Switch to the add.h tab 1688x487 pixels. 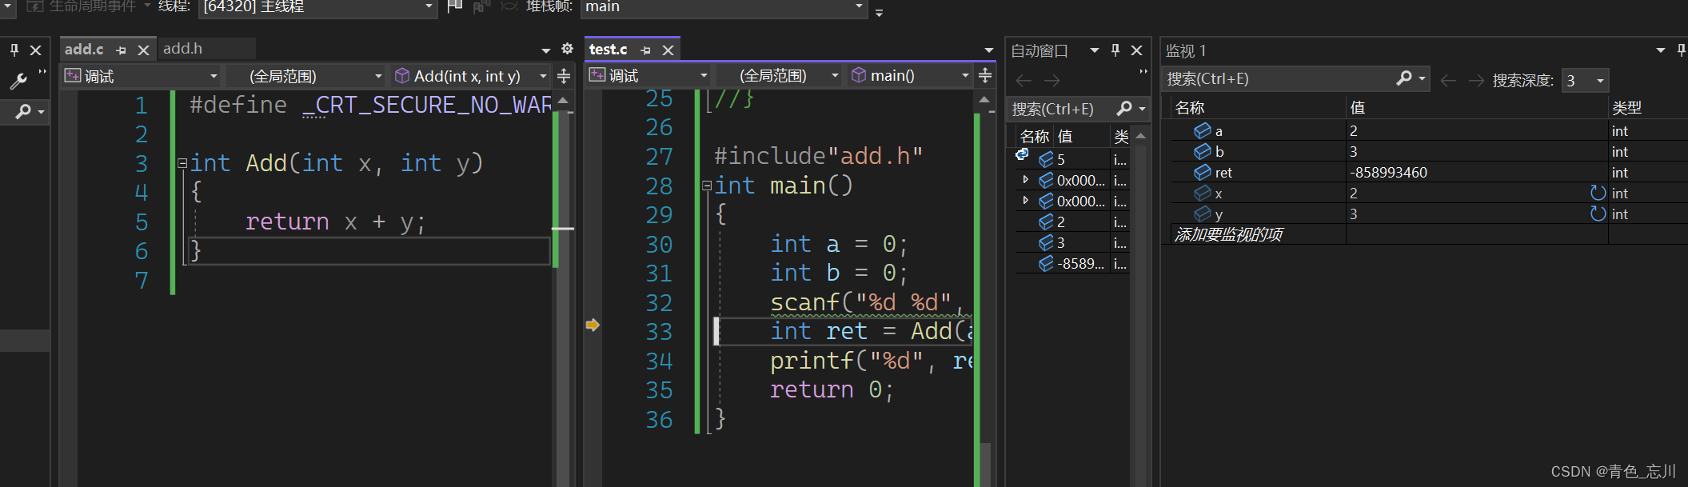(183, 49)
